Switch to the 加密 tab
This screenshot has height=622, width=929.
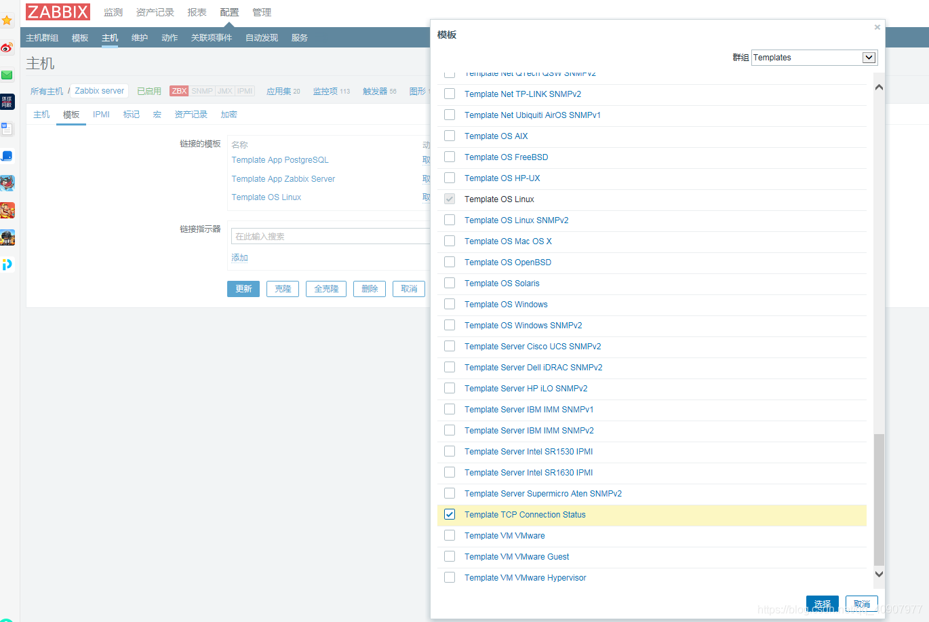pos(229,115)
